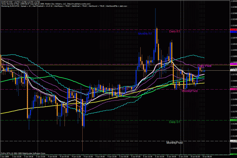Select the Daily Pivot label text
The width and height of the screenshot is (237, 158).
(204, 66)
